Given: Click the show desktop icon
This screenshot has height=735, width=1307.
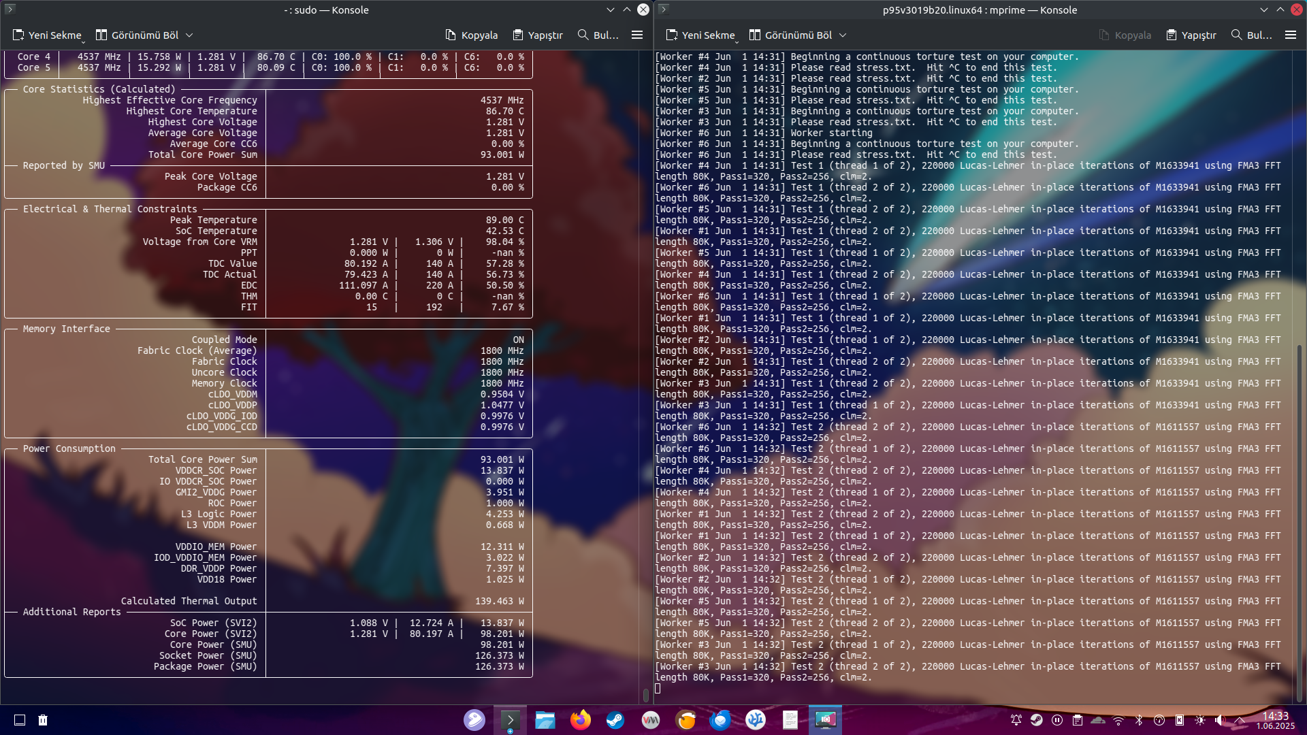Looking at the screenshot, I should click(20, 720).
